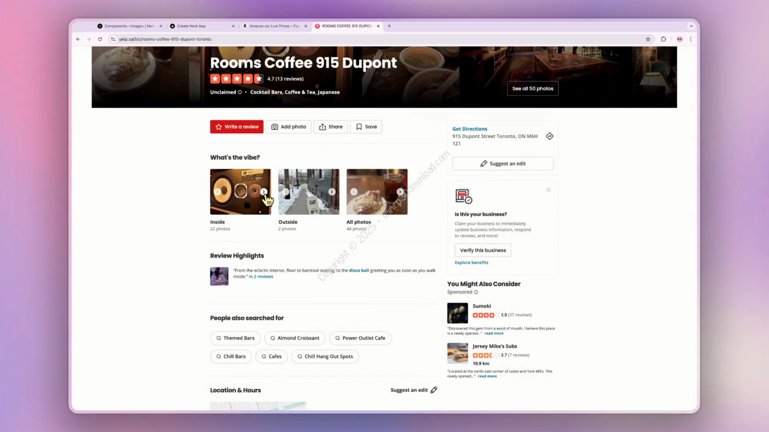
Task: Click the sidebar Suggest an edit button
Action: pos(503,163)
